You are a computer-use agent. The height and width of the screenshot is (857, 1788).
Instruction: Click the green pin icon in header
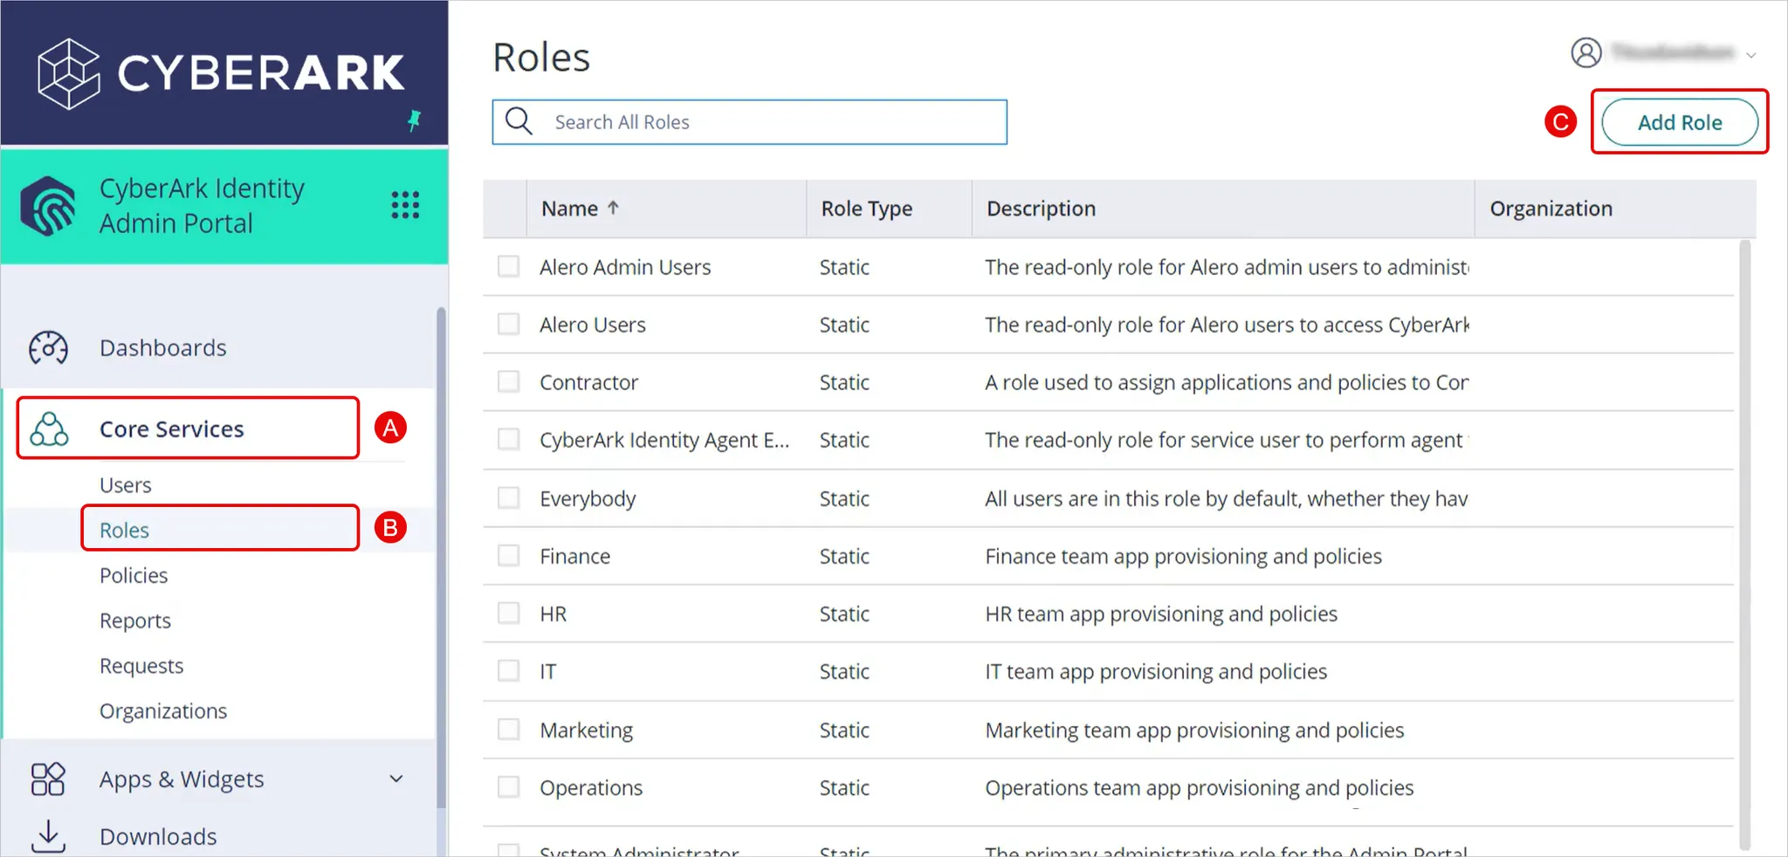click(415, 120)
